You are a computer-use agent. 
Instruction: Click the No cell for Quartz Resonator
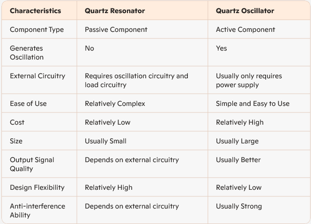[89, 48]
